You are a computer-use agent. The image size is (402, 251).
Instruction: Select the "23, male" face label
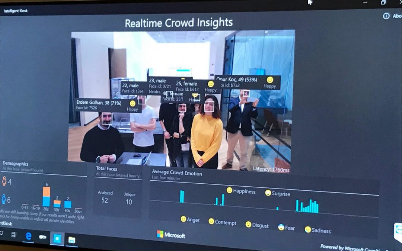coord(157,80)
